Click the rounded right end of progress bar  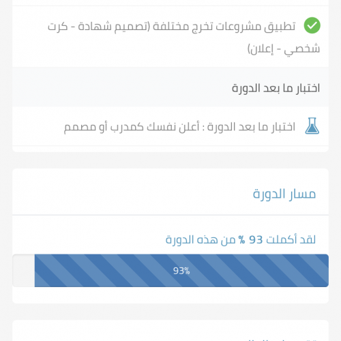click(x=325, y=271)
